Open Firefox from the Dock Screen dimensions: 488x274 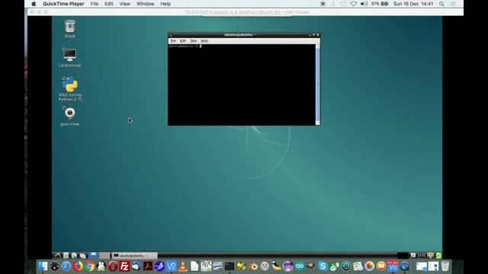click(x=78, y=266)
